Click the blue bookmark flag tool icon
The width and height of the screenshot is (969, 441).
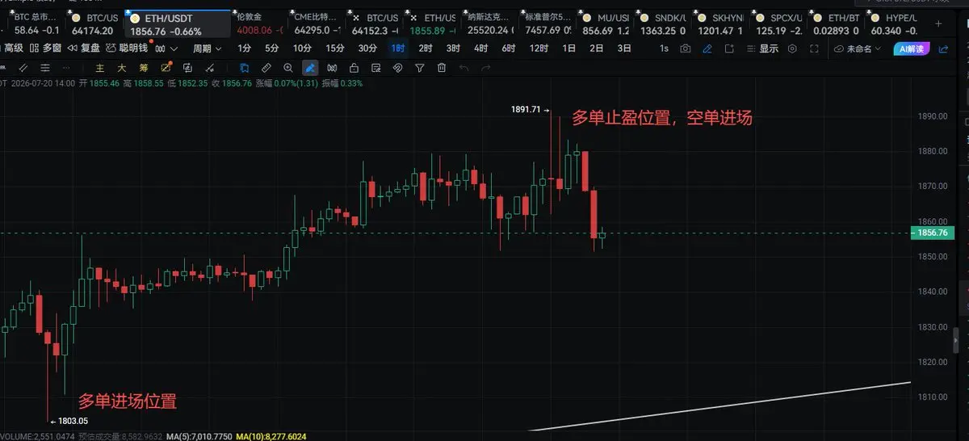[244, 68]
